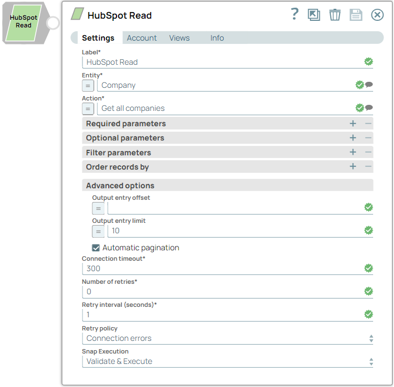394x387 pixels.
Task: Uncheck the Automatic pagination checkbox
Action: (96, 248)
